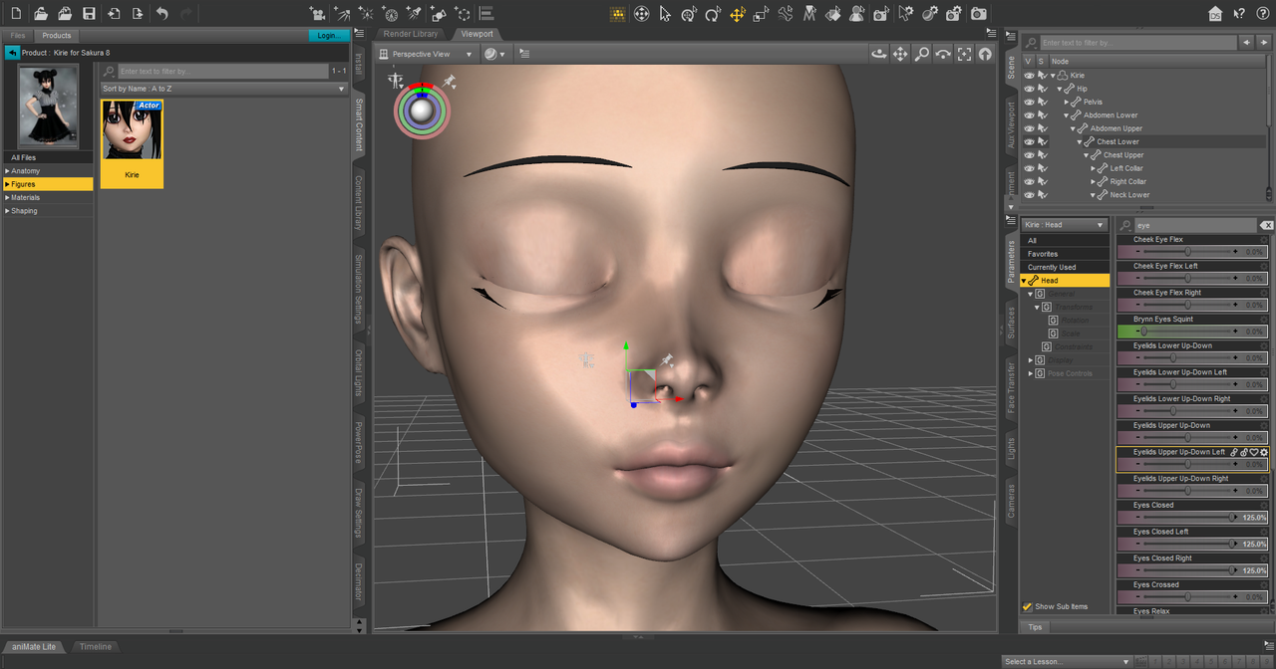Open the viewport draw style dropdown
The width and height of the screenshot is (1276, 669).
[494, 54]
